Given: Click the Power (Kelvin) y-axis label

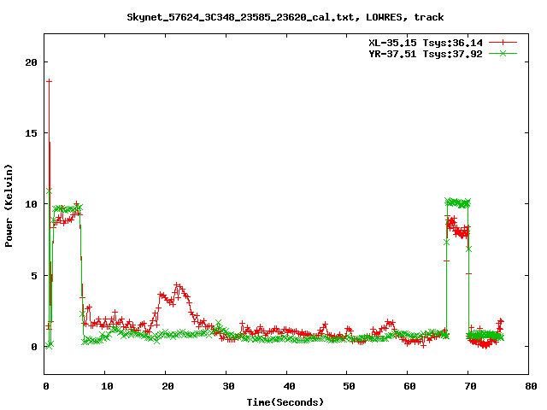Looking at the screenshot, I should click(x=9, y=204).
